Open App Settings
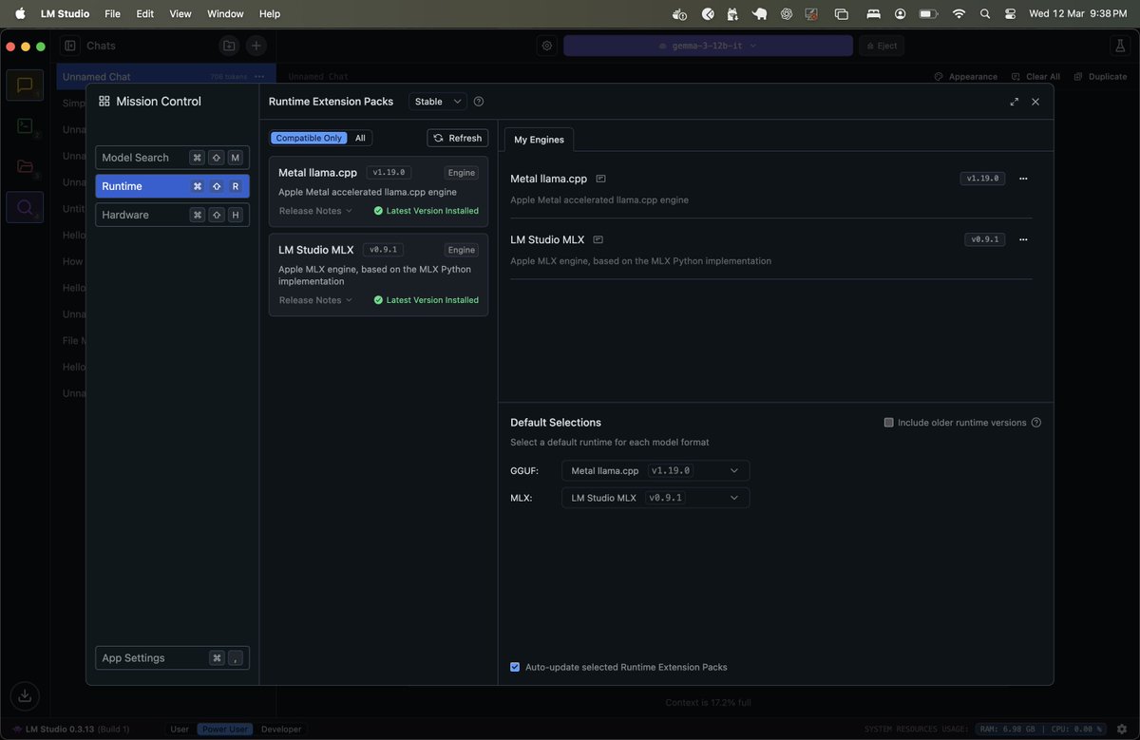This screenshot has width=1140, height=740. 172,657
